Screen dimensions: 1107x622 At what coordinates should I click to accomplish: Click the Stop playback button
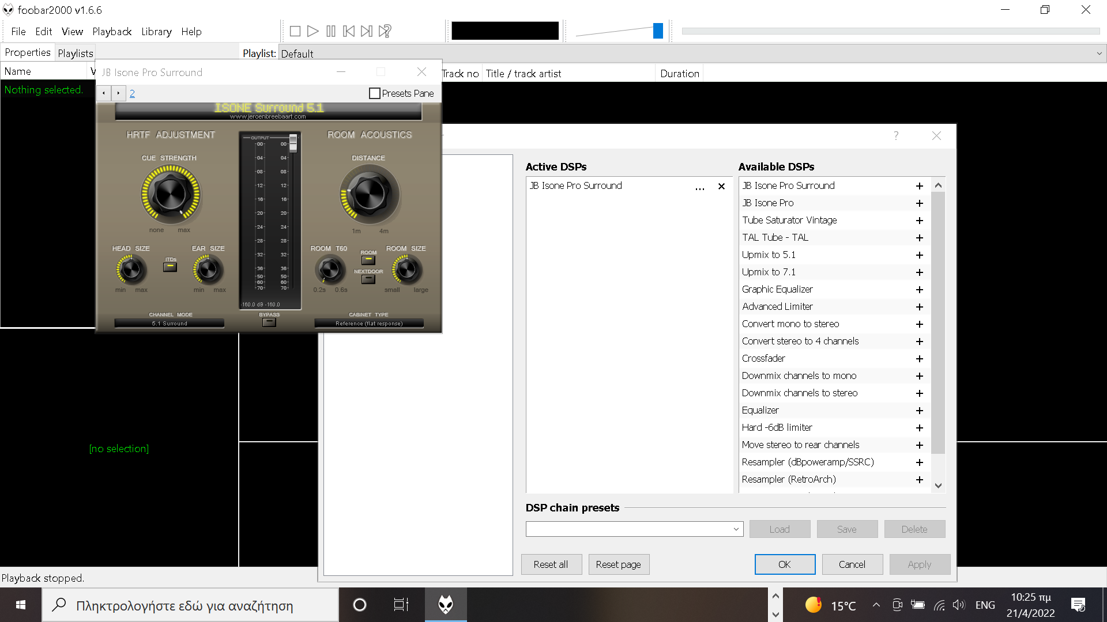click(x=295, y=31)
